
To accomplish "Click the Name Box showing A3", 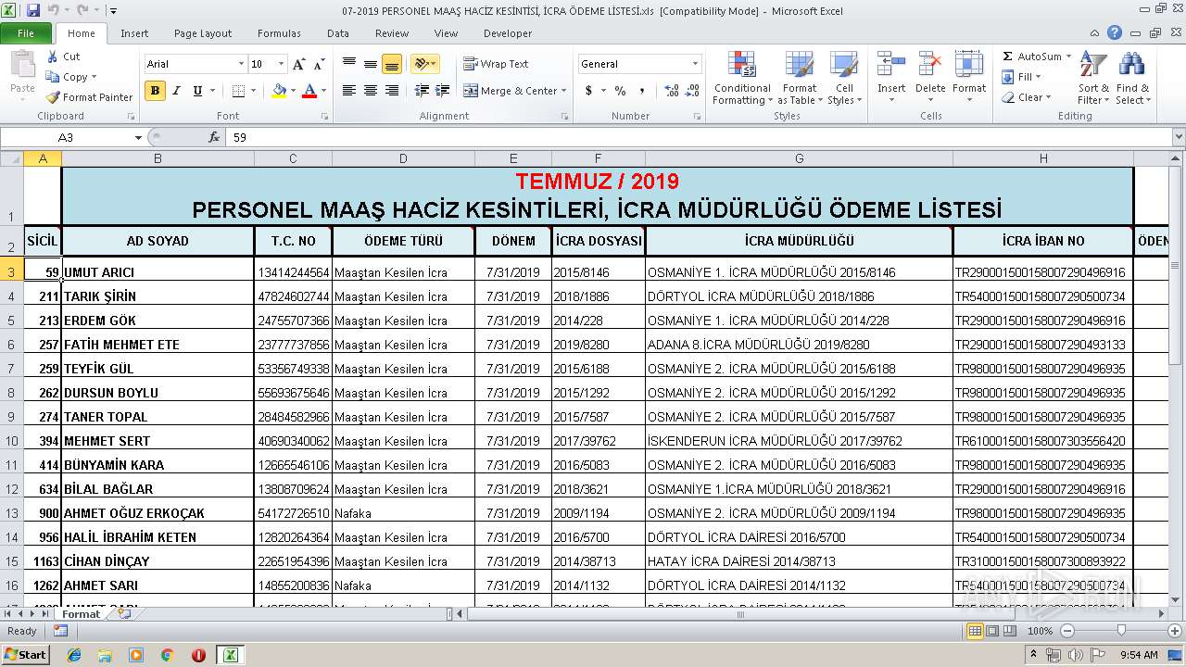I will click(67, 137).
